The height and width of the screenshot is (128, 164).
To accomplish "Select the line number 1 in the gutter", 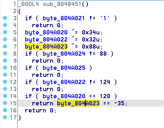I will click(x=15, y=4).
